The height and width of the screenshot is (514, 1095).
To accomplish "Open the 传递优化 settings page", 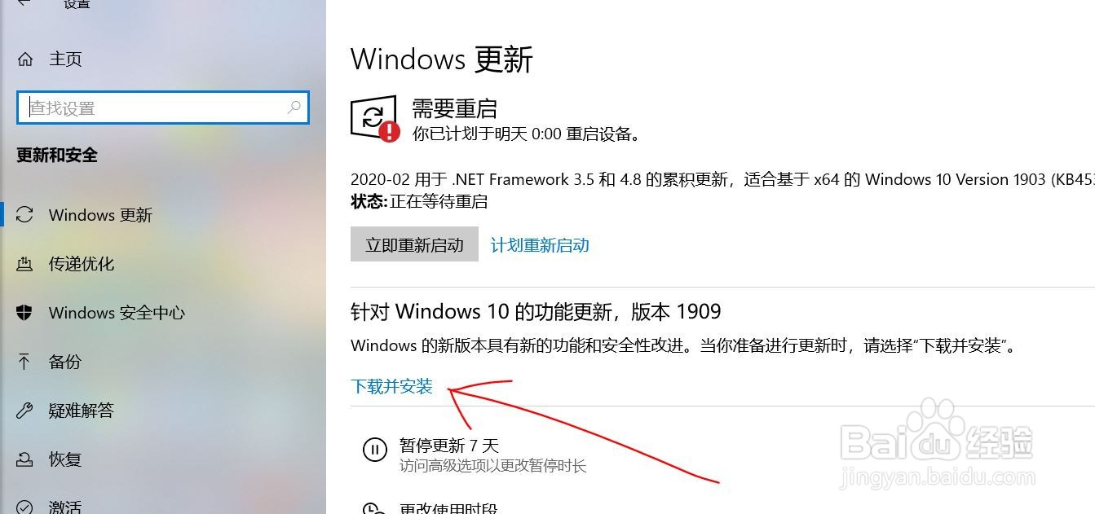I will [82, 264].
